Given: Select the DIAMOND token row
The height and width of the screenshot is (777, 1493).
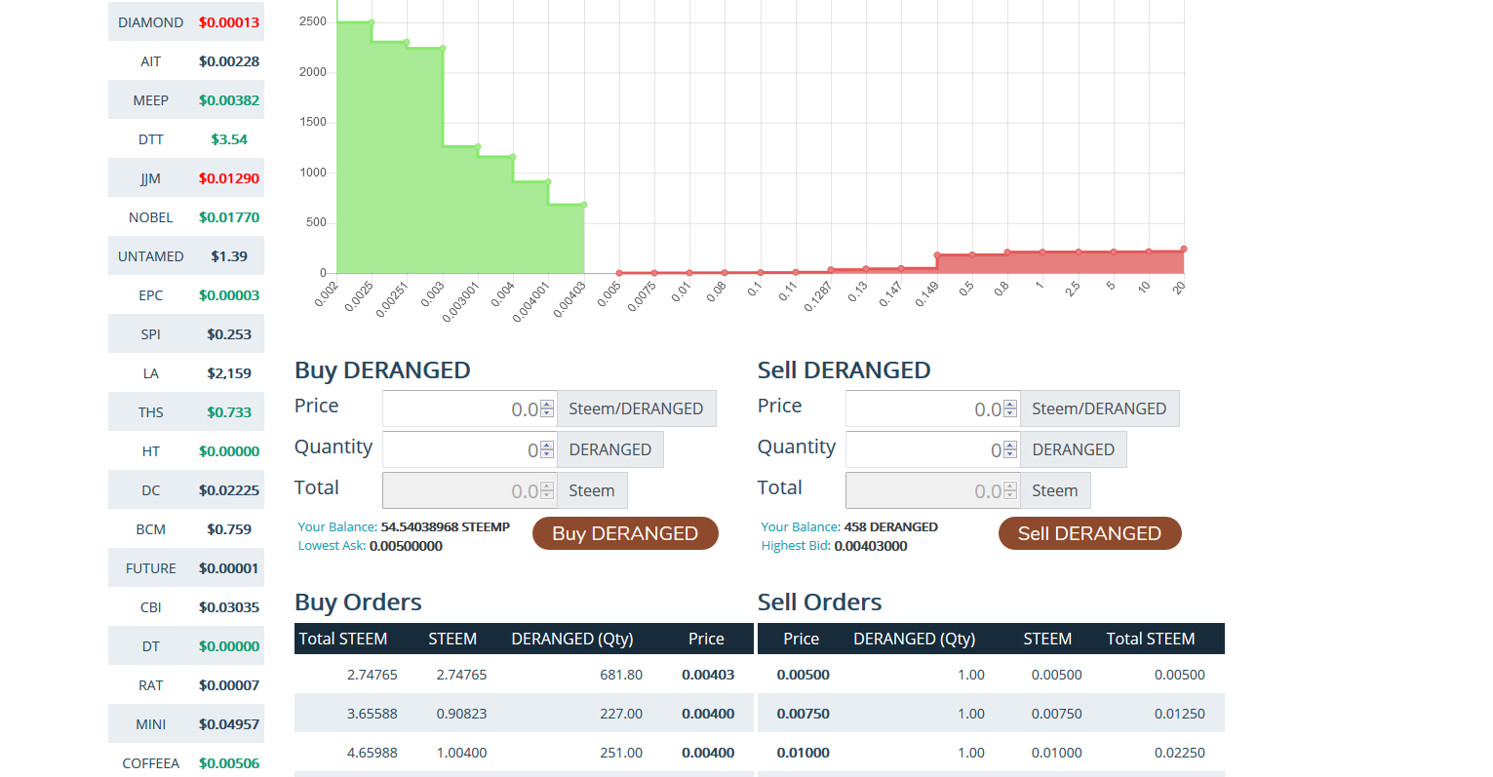Looking at the screenshot, I should coord(186,21).
